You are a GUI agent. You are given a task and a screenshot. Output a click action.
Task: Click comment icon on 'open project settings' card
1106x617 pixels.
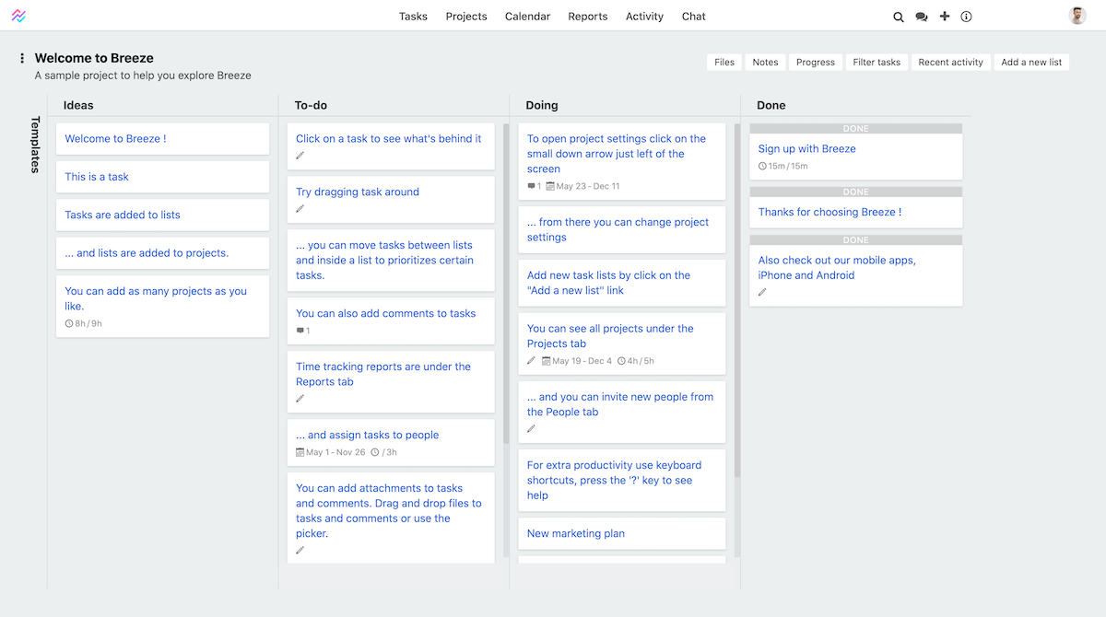tap(531, 186)
